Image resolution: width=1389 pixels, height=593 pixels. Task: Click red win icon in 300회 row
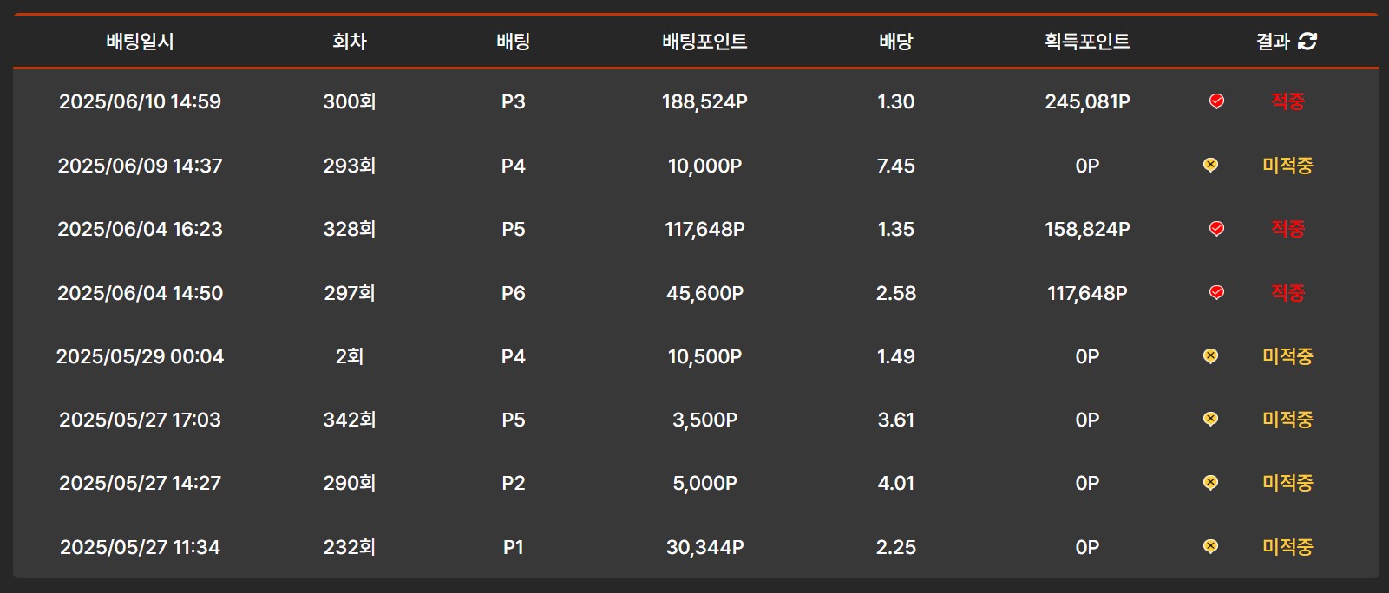[1216, 101]
